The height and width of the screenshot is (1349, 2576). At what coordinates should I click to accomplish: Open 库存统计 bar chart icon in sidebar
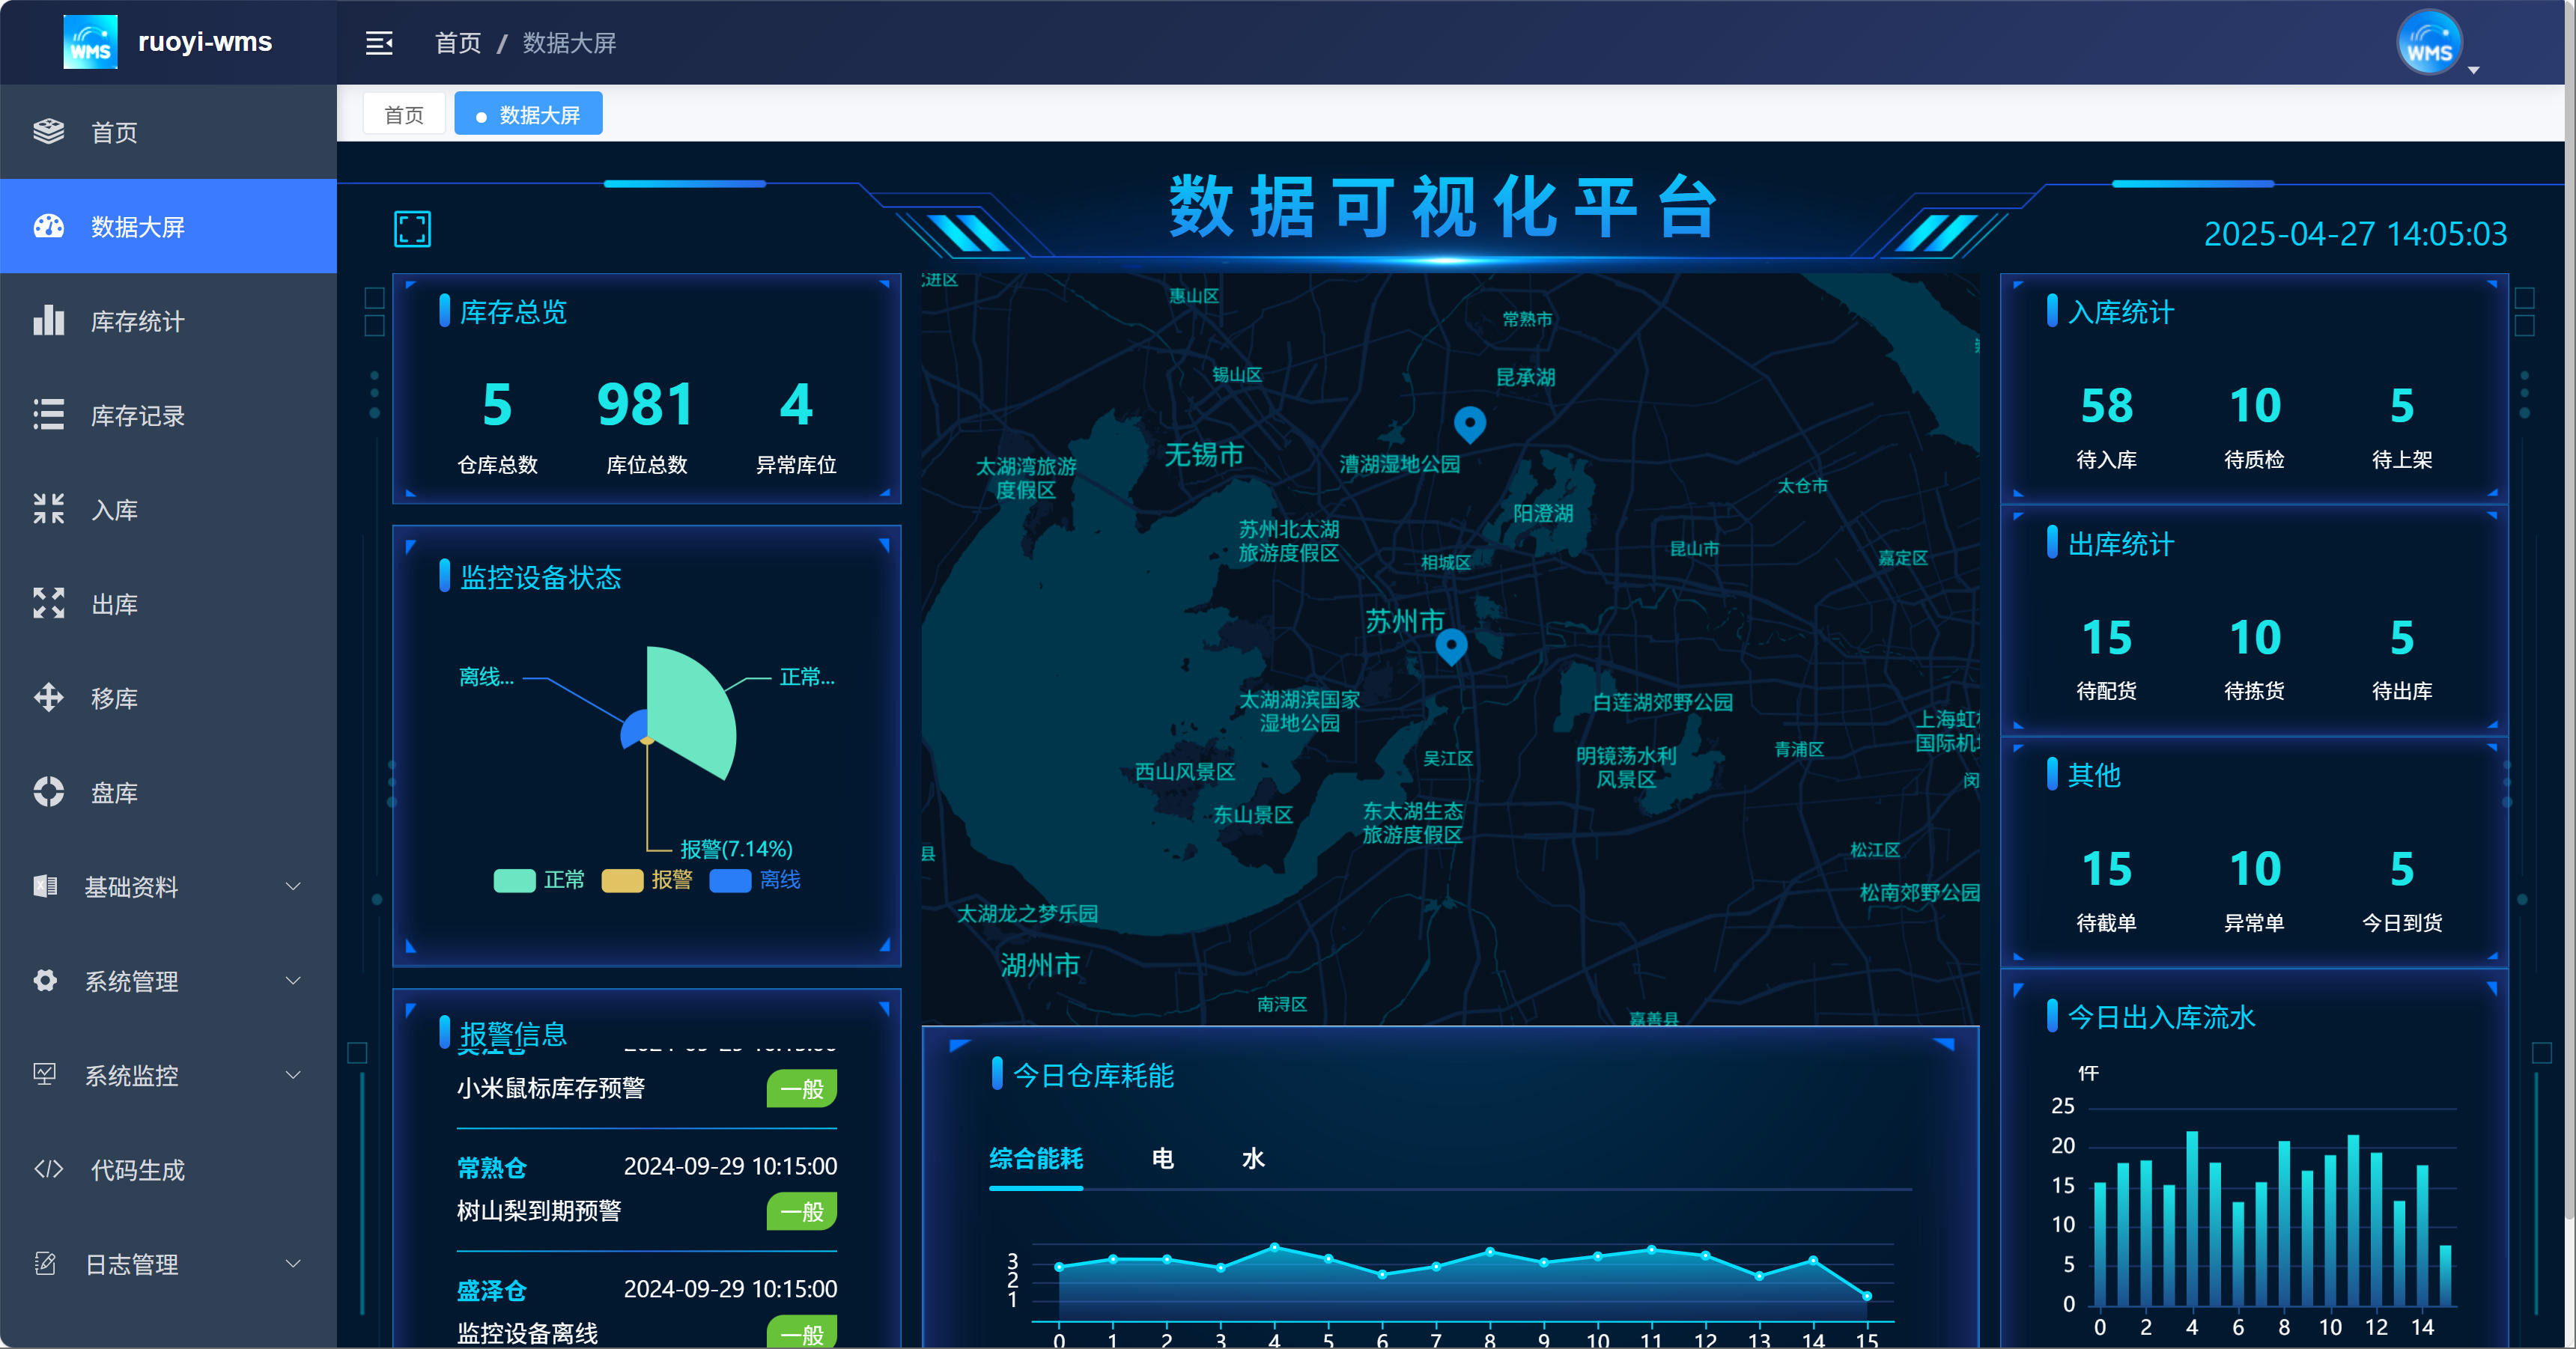coord(48,321)
